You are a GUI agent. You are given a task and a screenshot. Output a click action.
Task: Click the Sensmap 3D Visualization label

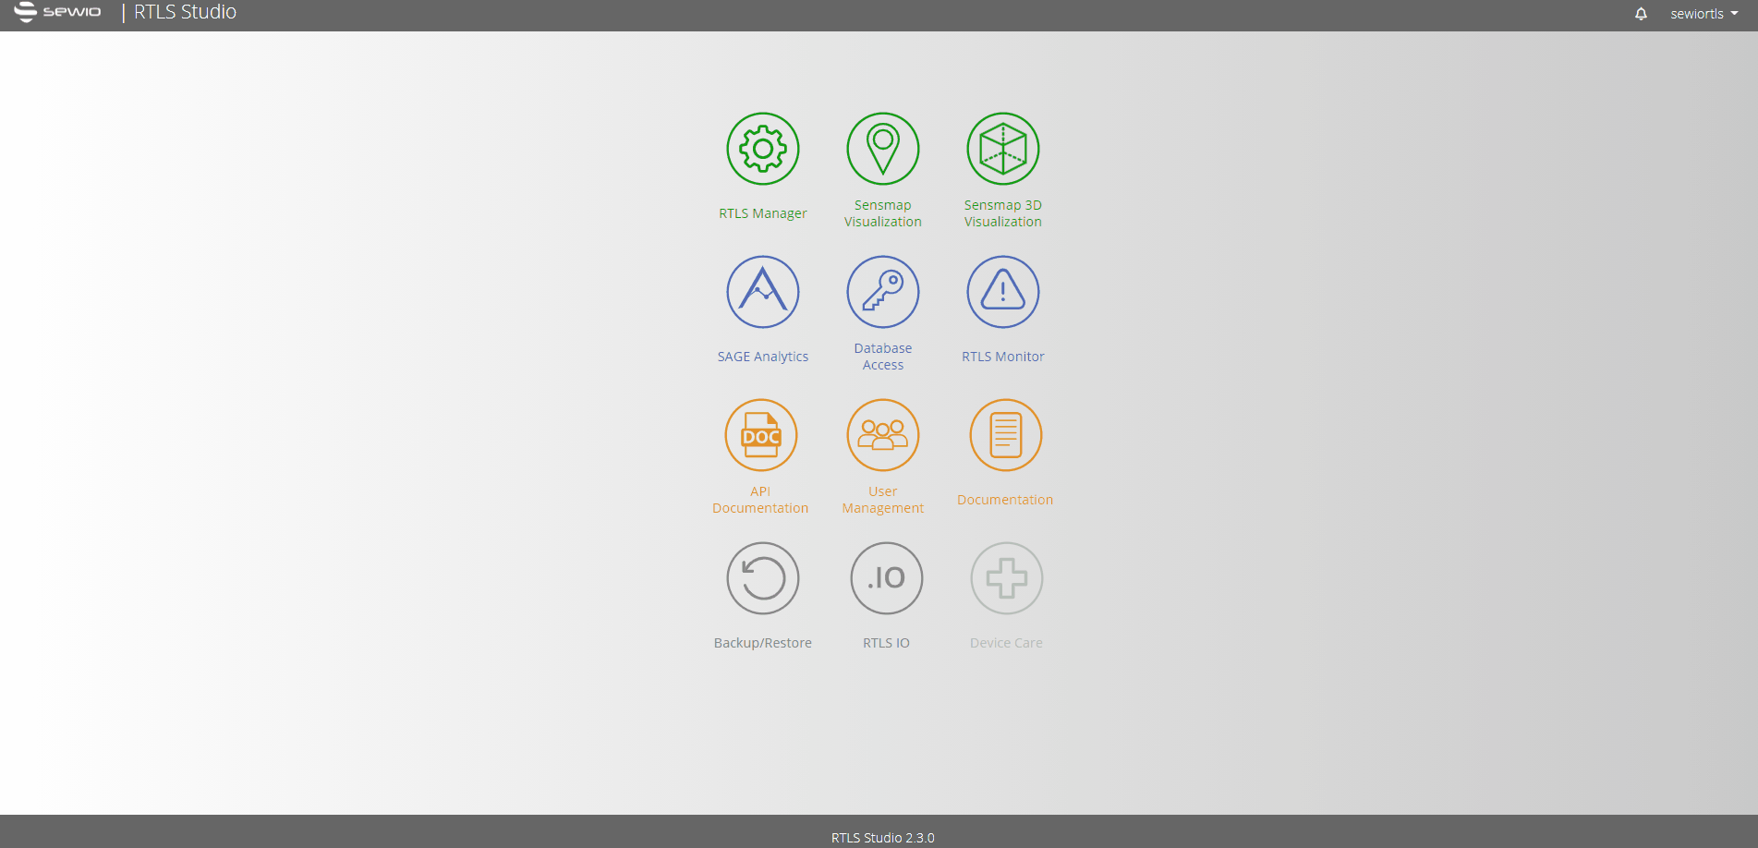pyautogui.click(x=1003, y=213)
